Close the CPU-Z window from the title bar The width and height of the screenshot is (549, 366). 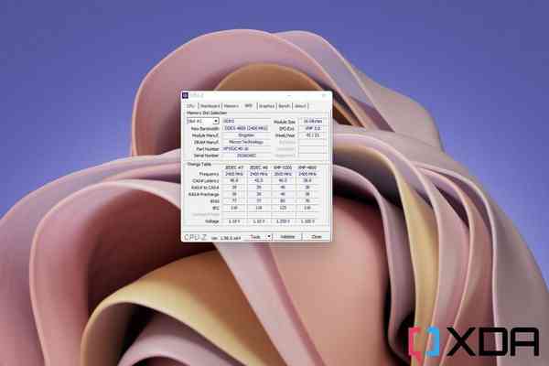pos(326,94)
